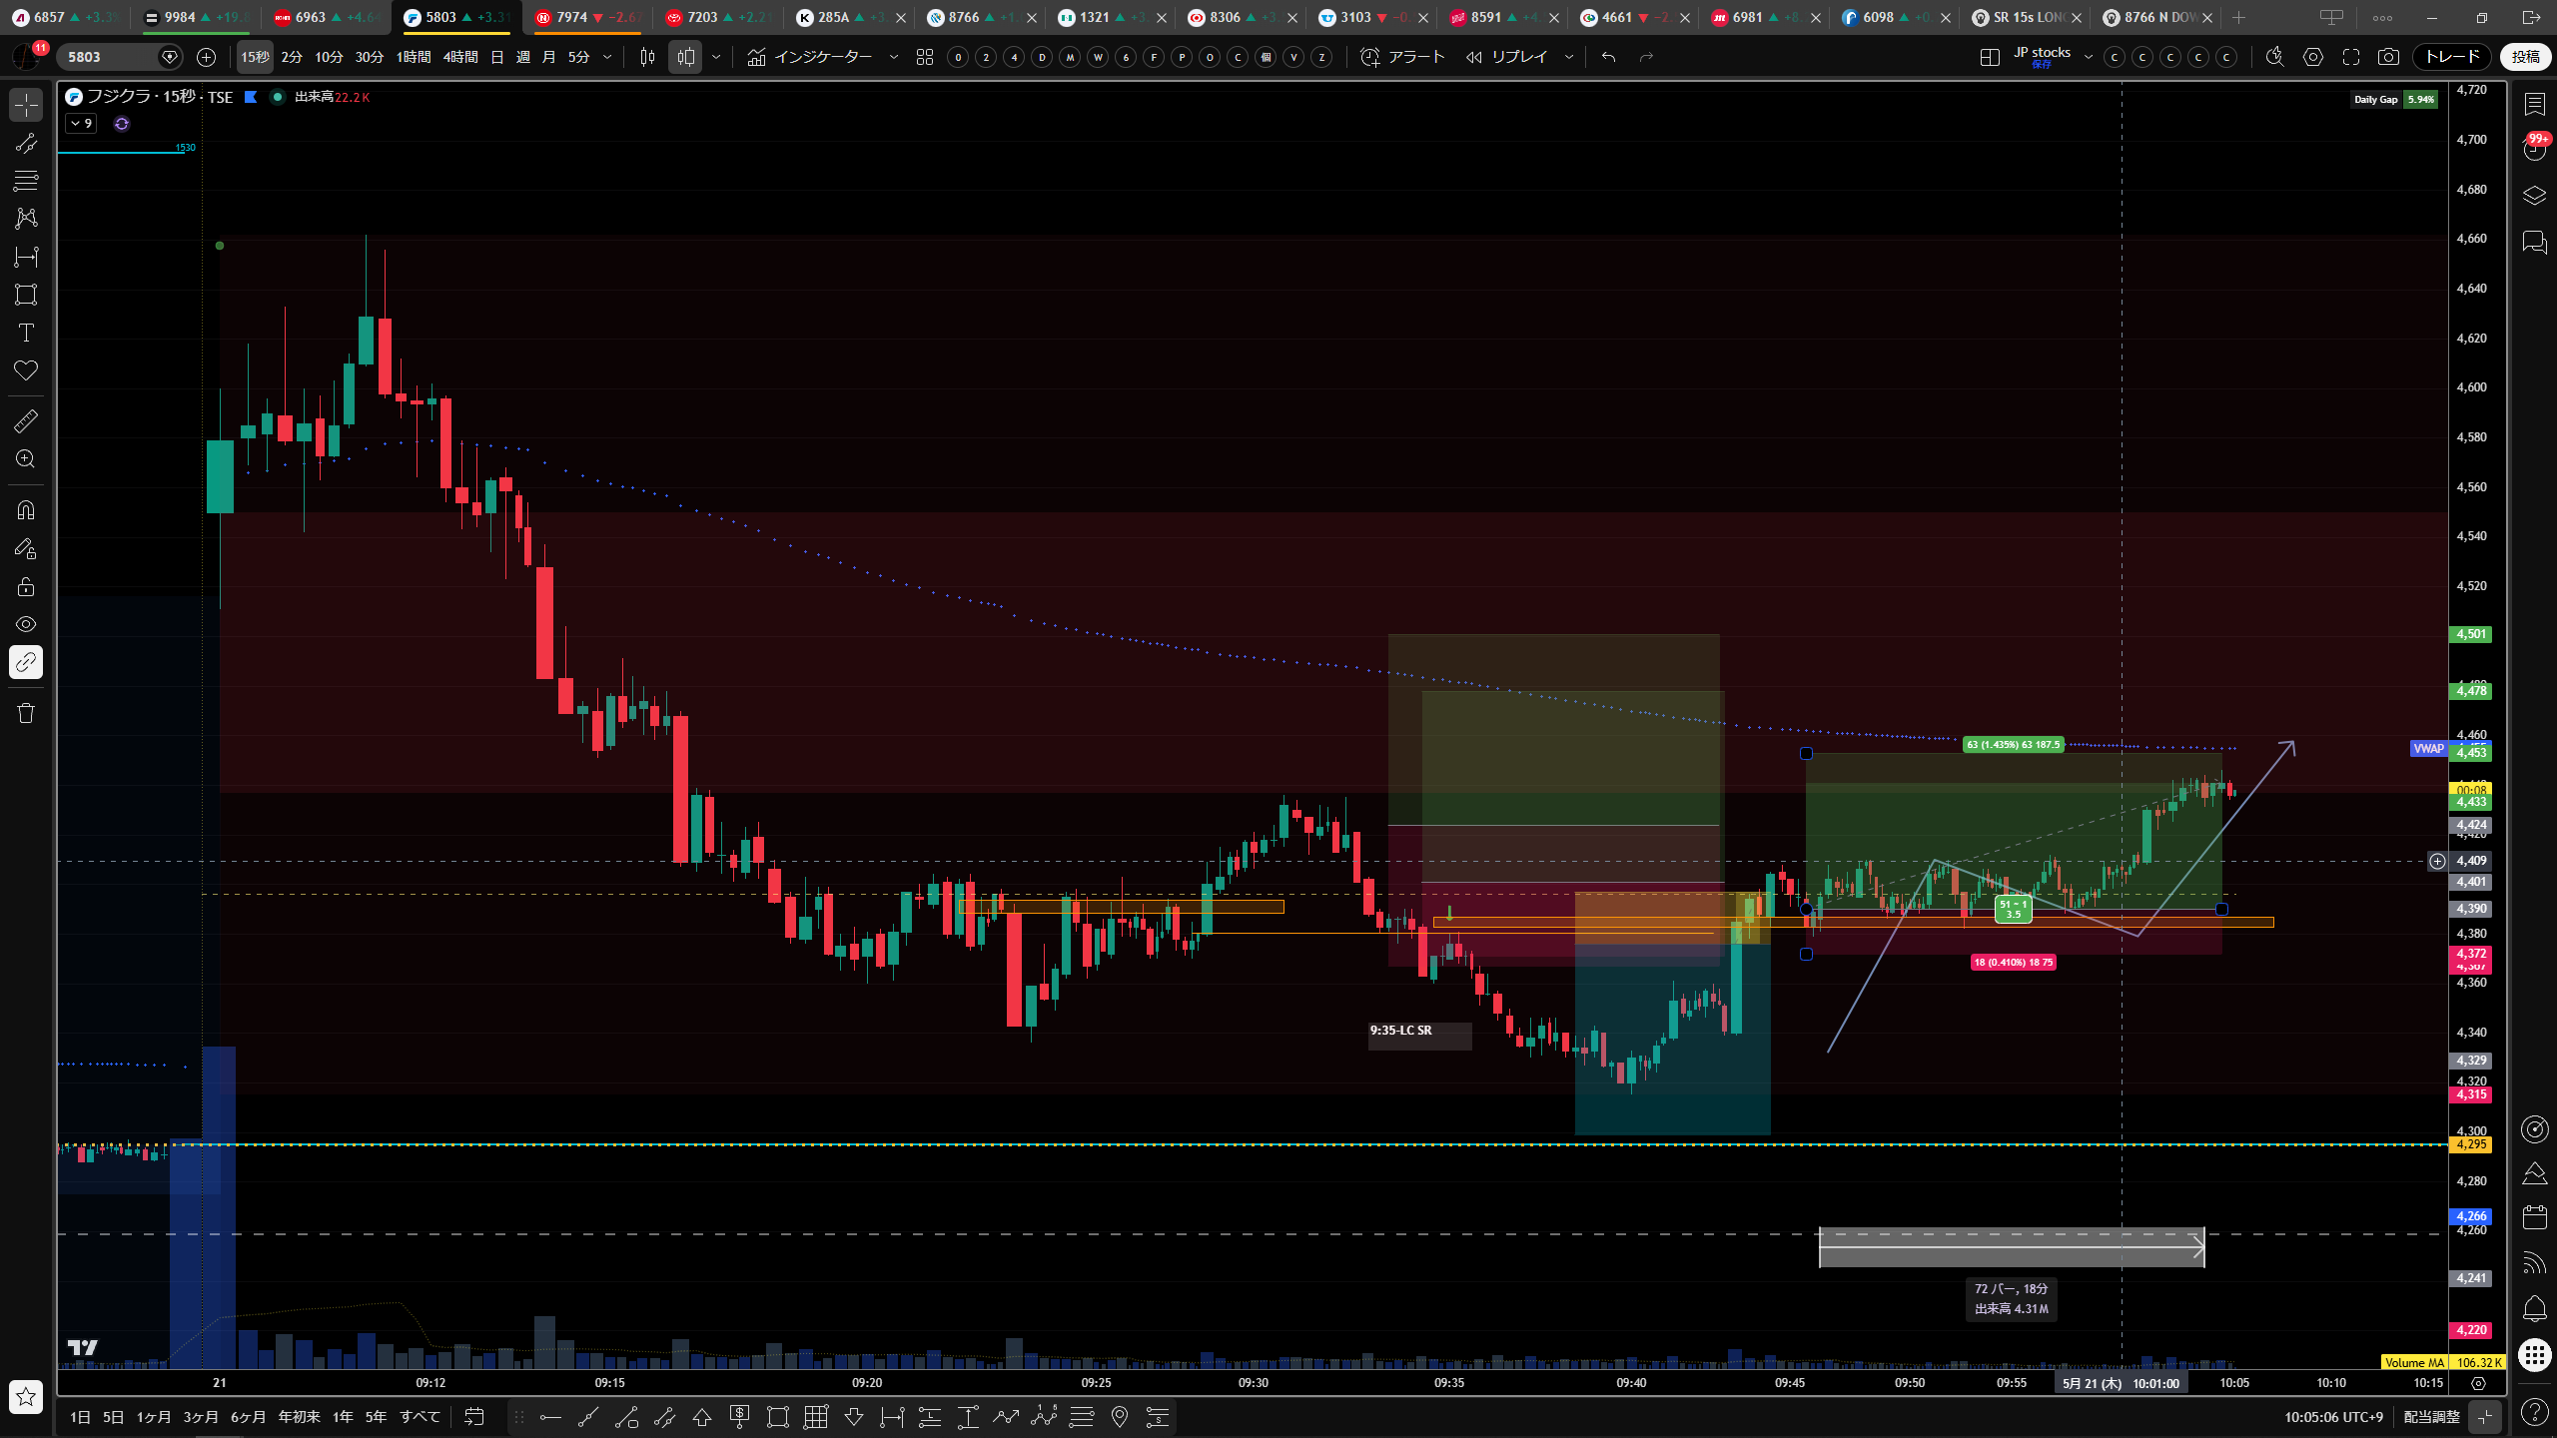Open the trend line drawing tools
The image size is (2557, 1438).
pyautogui.click(x=26, y=143)
